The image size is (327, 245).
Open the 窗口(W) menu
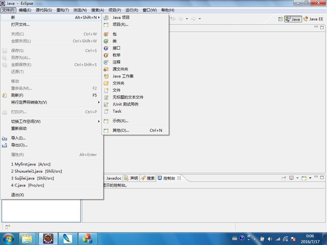click(x=150, y=10)
